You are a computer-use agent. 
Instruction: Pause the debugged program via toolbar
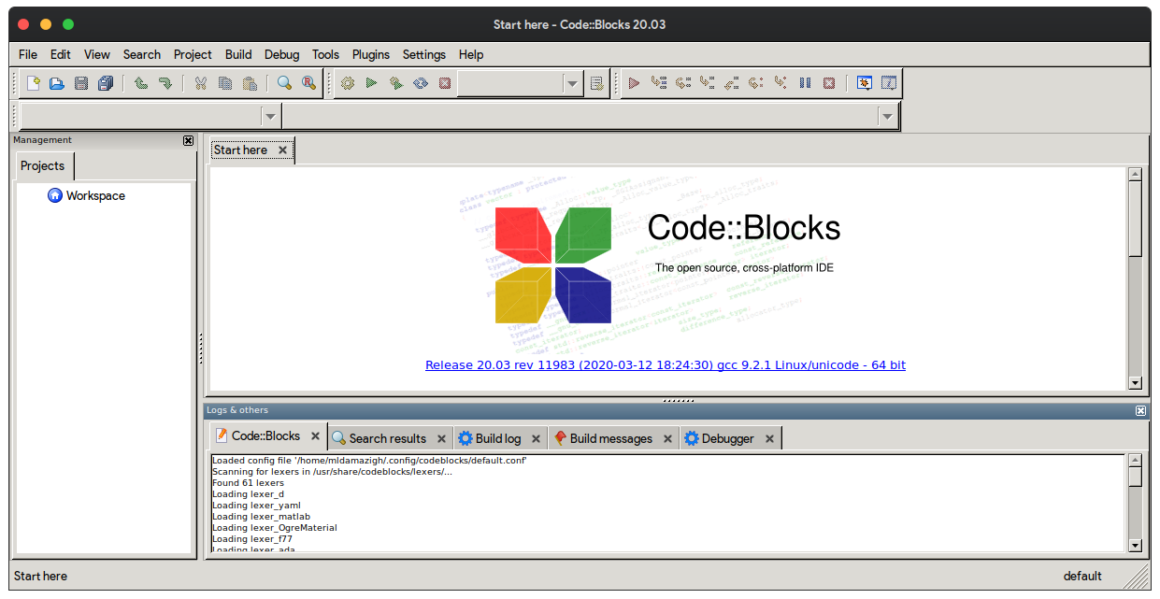pos(805,83)
